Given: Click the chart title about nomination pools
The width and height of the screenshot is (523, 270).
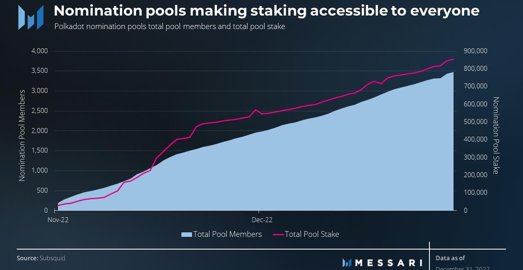Looking at the screenshot, I should pyautogui.click(x=266, y=11).
